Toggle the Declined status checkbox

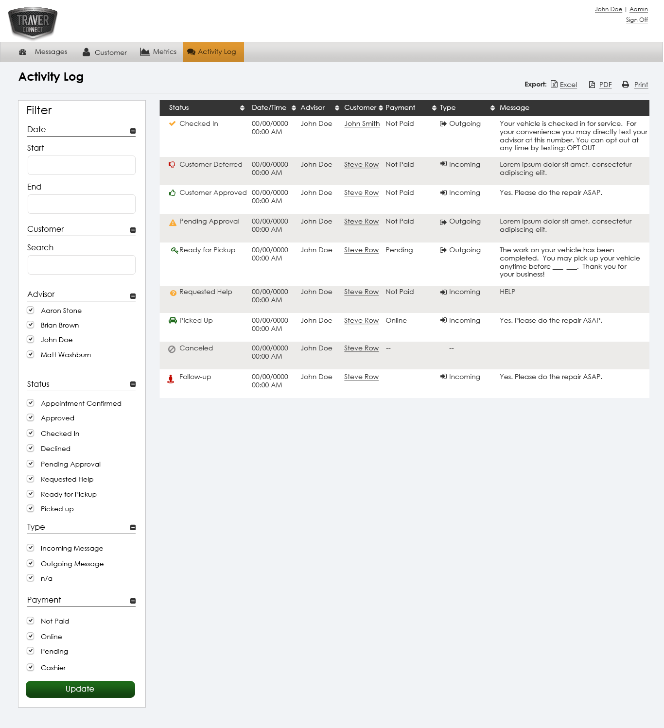(x=31, y=448)
